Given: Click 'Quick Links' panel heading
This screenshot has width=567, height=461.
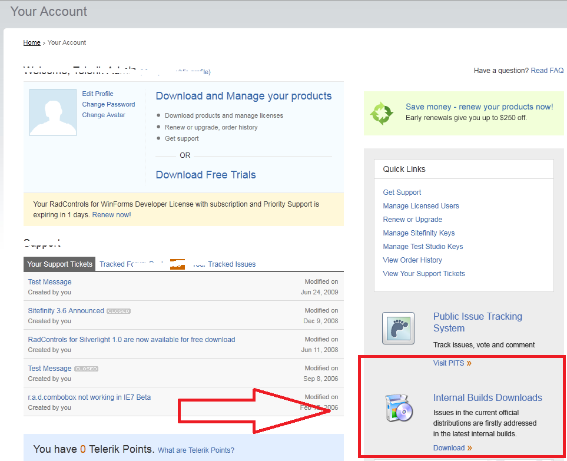Looking at the screenshot, I should pyautogui.click(x=404, y=169).
